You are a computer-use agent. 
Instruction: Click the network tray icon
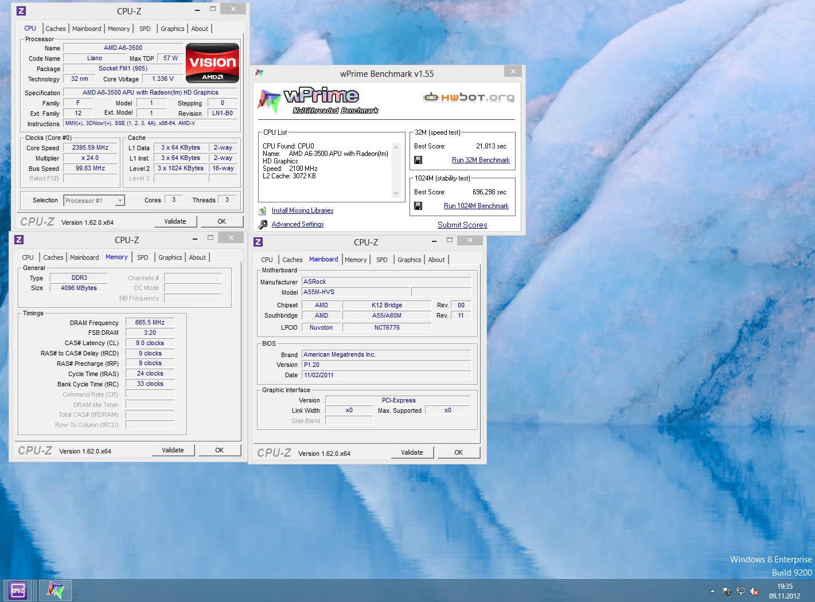pos(740,591)
